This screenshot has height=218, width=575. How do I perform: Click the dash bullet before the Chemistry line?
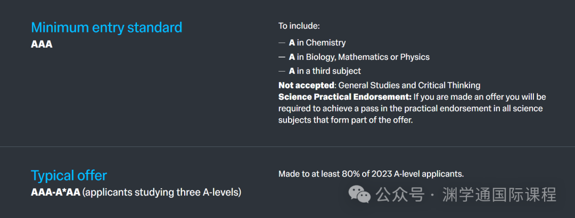(282, 42)
